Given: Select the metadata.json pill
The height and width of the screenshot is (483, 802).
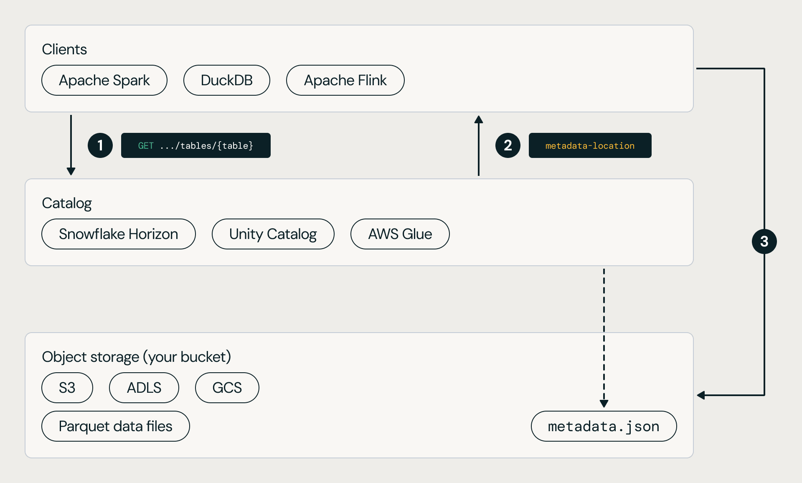Looking at the screenshot, I should (x=604, y=426).
